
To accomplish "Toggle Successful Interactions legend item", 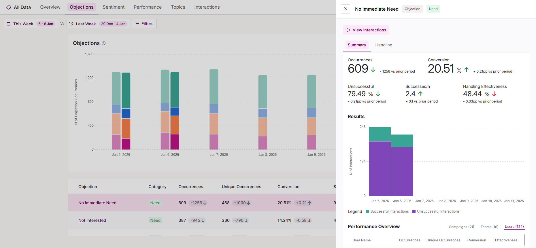I will (x=387, y=211).
